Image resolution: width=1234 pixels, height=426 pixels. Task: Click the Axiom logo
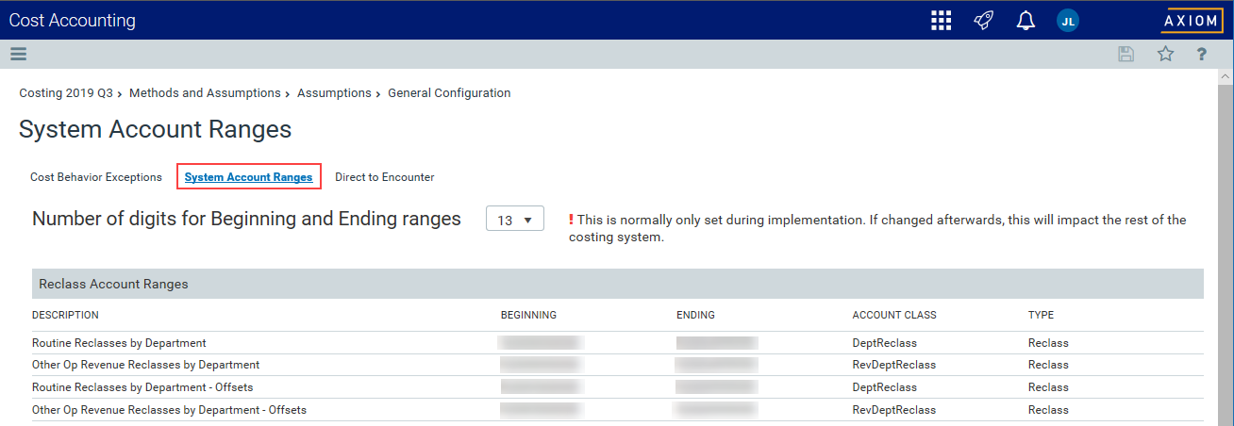click(1192, 21)
